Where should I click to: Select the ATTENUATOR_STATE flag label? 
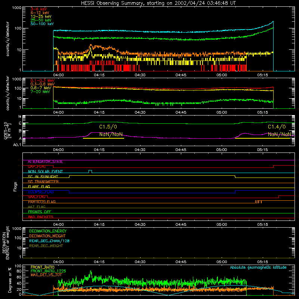coord(45,162)
